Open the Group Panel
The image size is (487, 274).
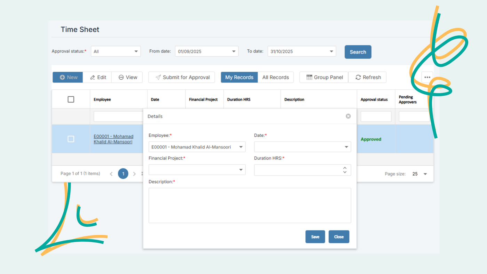point(324,77)
